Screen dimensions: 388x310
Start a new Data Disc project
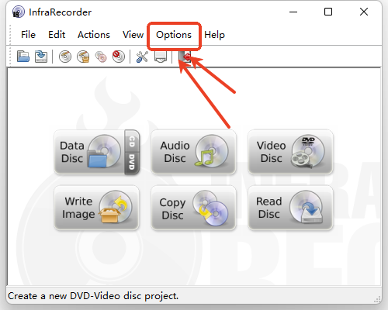[x=89, y=152]
